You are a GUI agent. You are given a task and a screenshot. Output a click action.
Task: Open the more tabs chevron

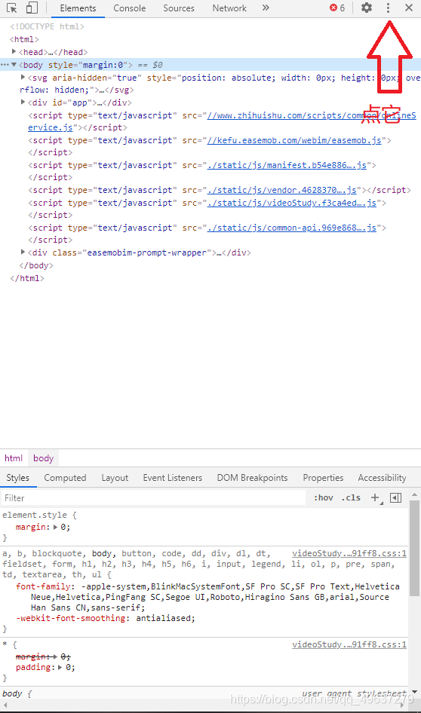pyautogui.click(x=266, y=8)
